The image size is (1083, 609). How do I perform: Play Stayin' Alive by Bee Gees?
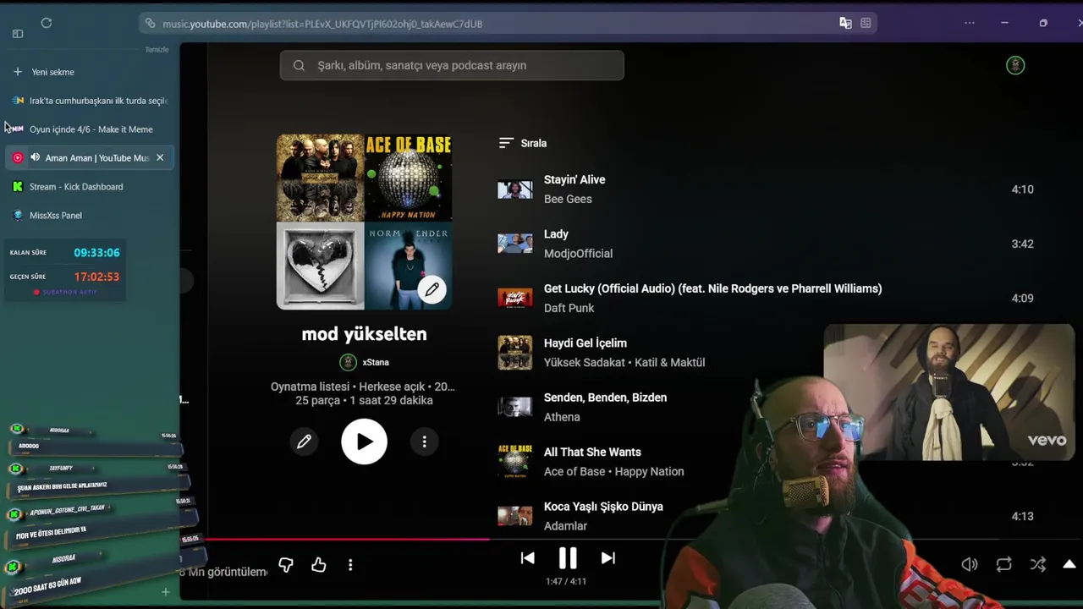[574, 179]
